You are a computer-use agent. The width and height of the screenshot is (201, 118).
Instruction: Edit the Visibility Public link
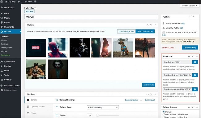point(182,28)
